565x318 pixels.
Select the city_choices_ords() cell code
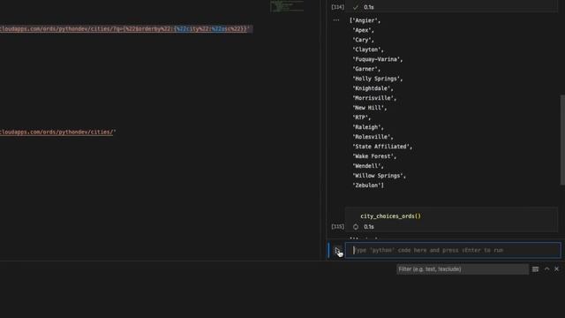(x=390, y=216)
